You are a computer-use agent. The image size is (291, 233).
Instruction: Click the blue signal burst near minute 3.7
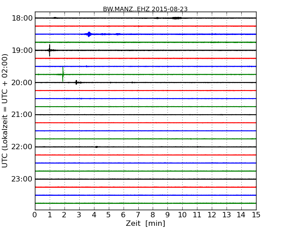pyautogui.click(x=89, y=34)
